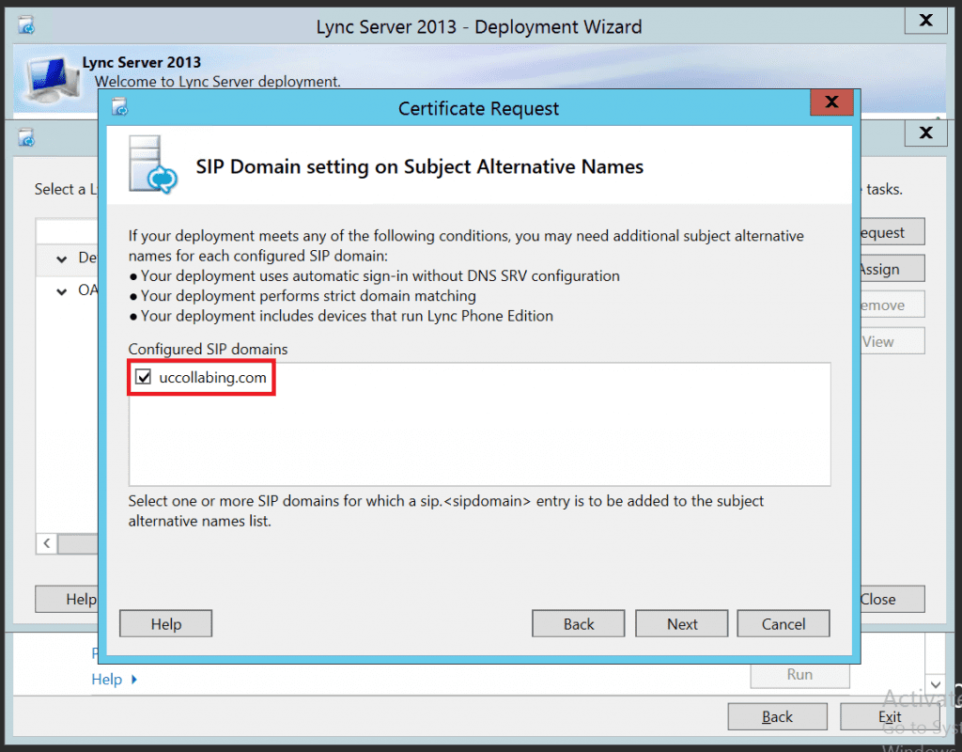Uncheck the uccollabing.com SIP domain checkbox

click(x=144, y=378)
